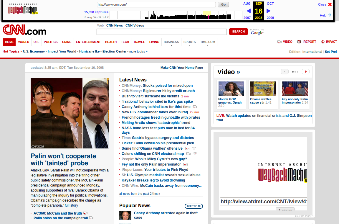Click the Impact globe icon

[x=323, y=42]
